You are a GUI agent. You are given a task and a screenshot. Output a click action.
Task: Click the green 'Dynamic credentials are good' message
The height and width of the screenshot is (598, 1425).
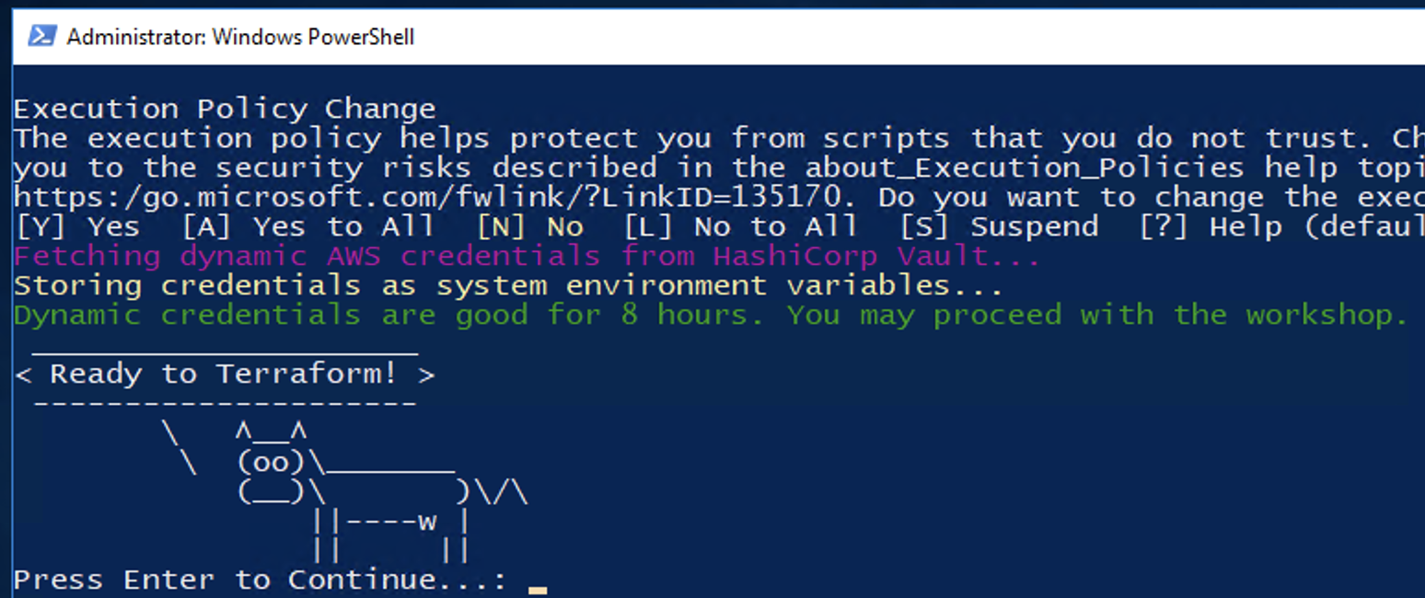(x=711, y=315)
